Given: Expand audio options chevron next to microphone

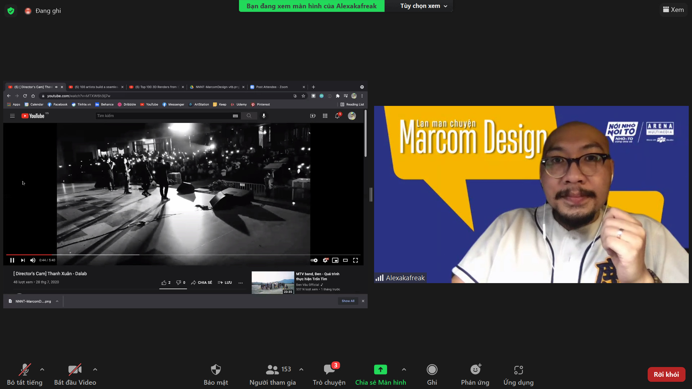Looking at the screenshot, I should pyautogui.click(x=42, y=370).
